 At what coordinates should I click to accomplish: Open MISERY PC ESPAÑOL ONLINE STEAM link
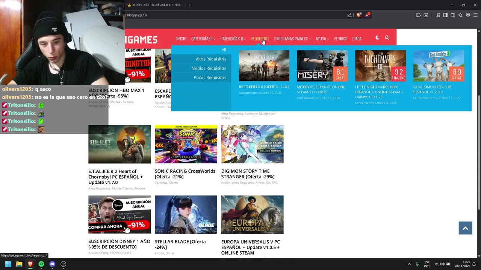(x=321, y=89)
